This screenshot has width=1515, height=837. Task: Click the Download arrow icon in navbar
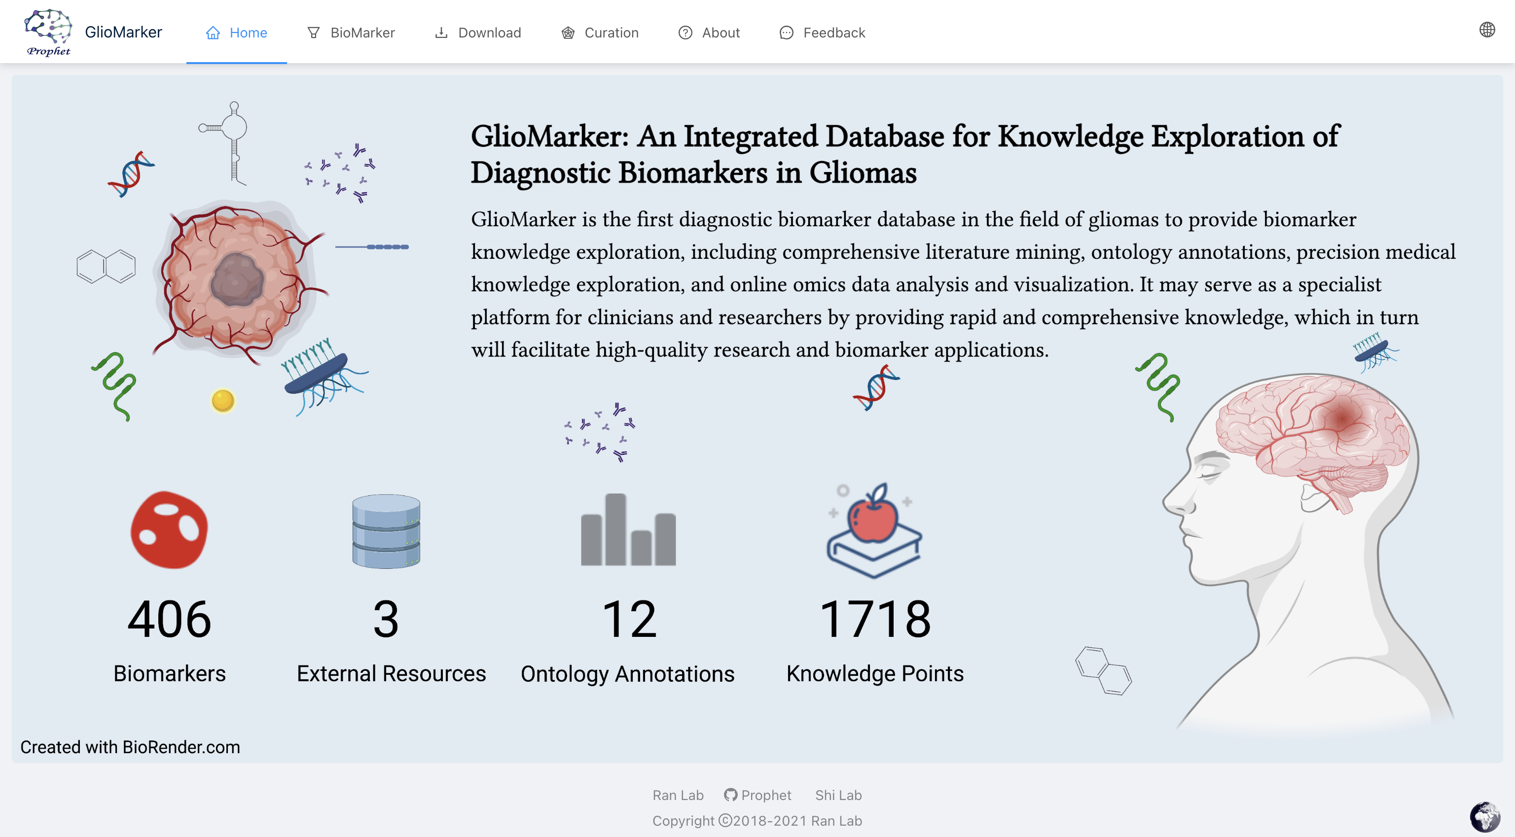coord(441,33)
